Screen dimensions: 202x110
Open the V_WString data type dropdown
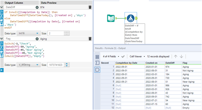click(29, 65)
